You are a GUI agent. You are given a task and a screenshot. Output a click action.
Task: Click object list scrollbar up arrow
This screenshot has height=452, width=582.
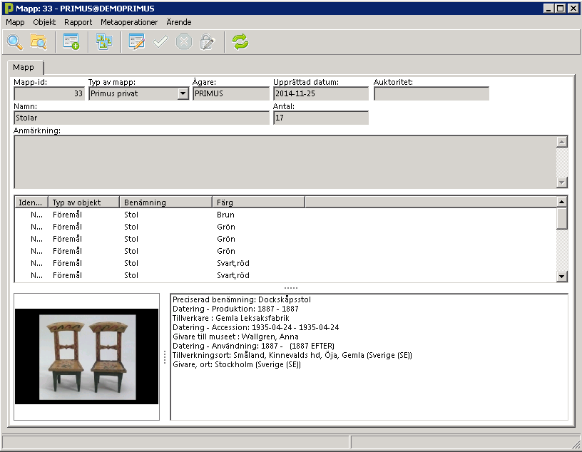point(562,202)
